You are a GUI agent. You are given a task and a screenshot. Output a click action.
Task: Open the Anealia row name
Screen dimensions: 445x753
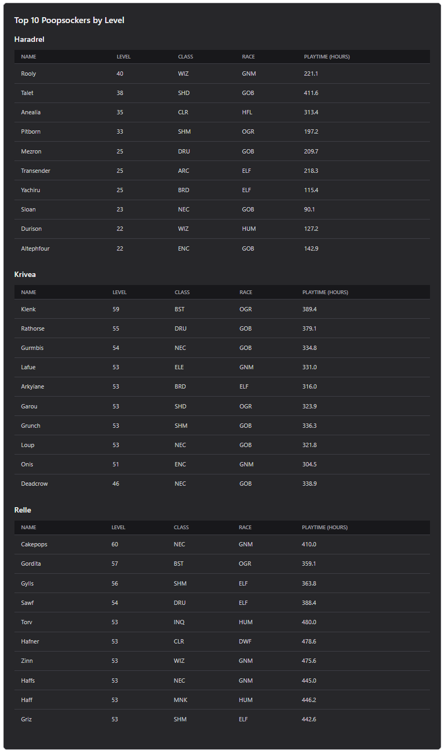pos(31,112)
